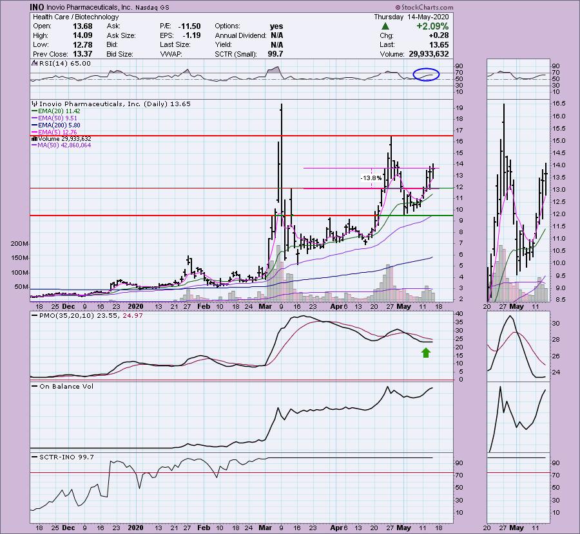Click the EMA(5) pink legend line
Screen dimensions: 580x534
coord(34,132)
